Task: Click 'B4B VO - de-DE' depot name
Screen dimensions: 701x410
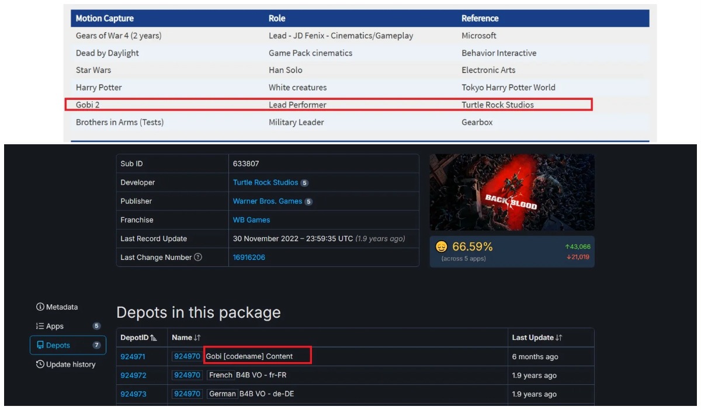Action: pyautogui.click(x=266, y=394)
